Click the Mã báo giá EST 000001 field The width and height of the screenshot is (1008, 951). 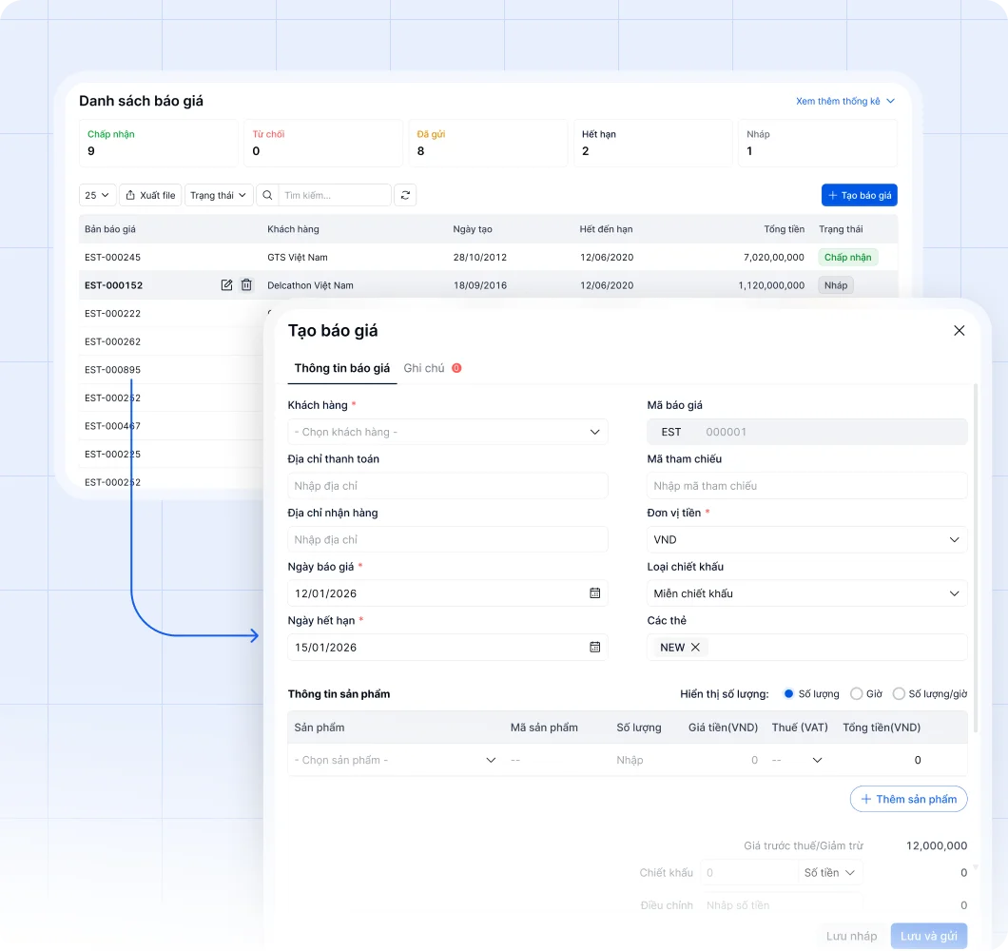click(x=806, y=432)
